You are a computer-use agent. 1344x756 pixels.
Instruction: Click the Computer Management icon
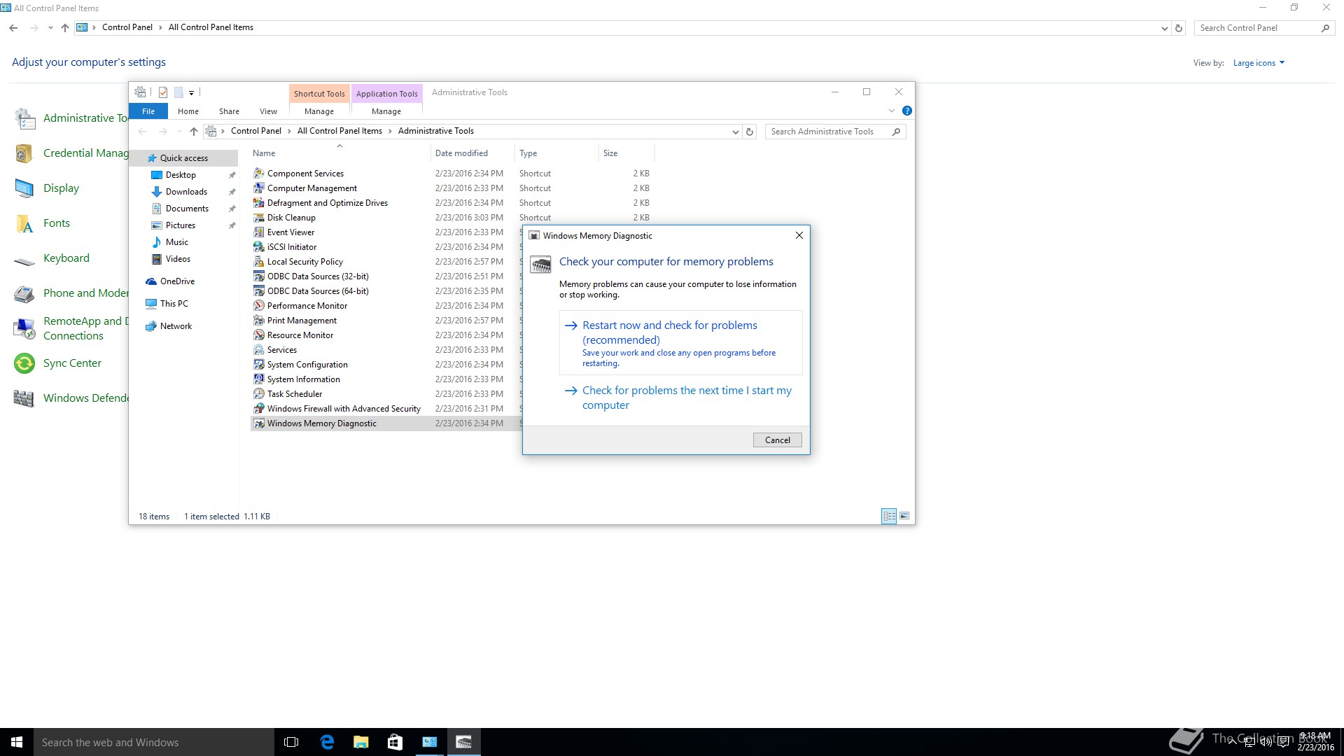pos(259,188)
